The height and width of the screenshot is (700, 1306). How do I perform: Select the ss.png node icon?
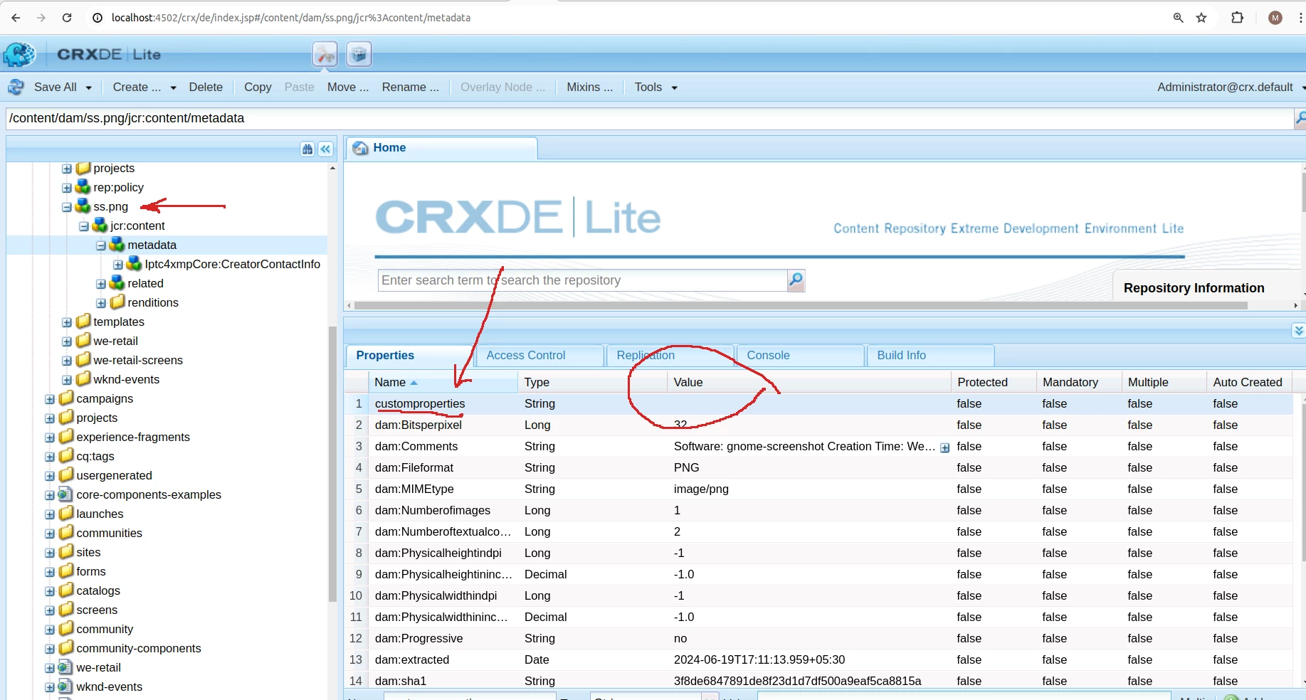[x=83, y=206]
